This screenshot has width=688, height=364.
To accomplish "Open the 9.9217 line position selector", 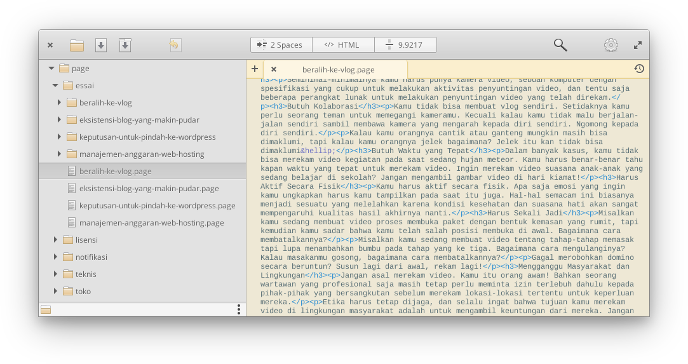I will click(405, 45).
